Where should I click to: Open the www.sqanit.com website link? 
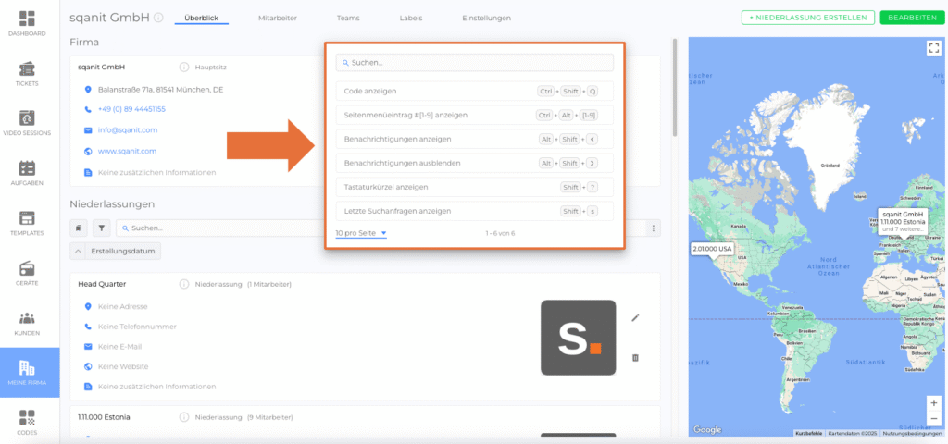coord(127,151)
